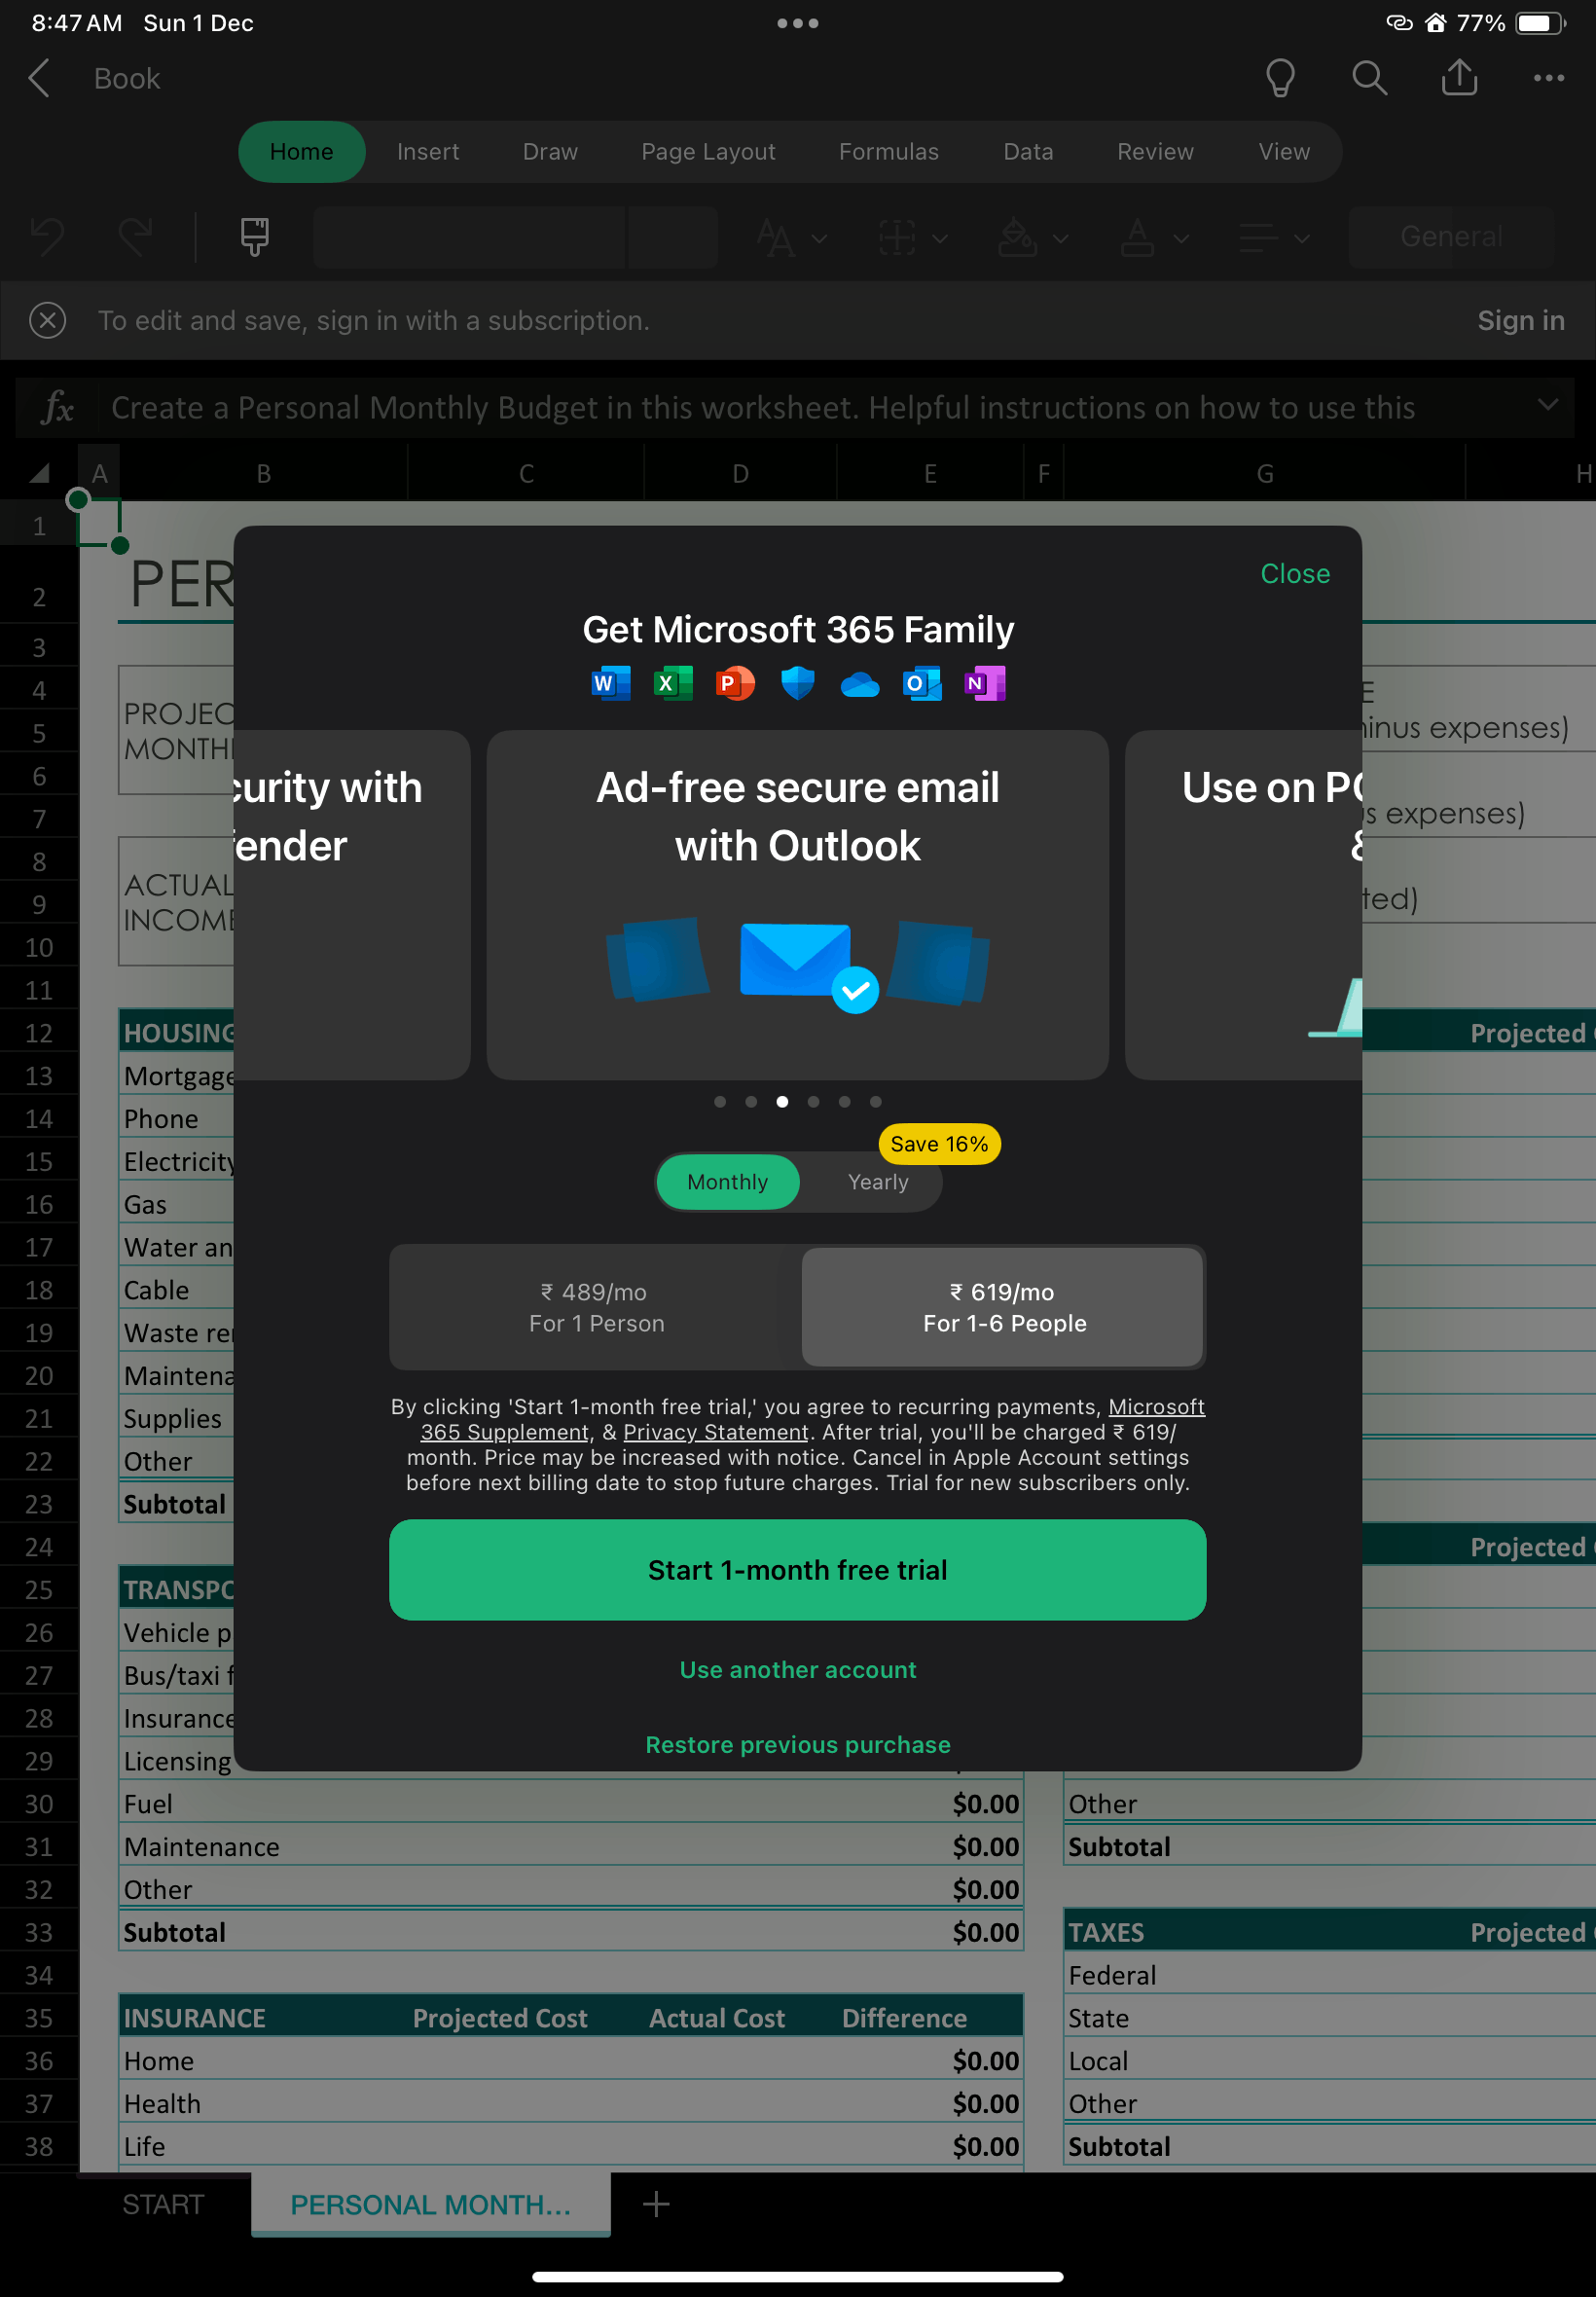This screenshot has width=1596, height=2297.
Task: Open the cell borders dropdown
Action: 912,238
